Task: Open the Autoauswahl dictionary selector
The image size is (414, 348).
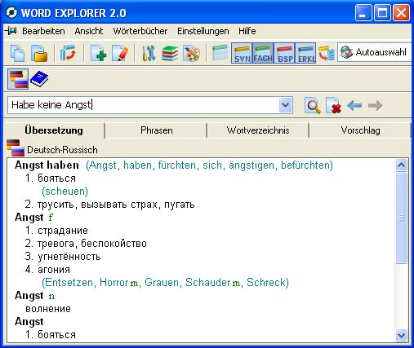Action: pyautogui.click(x=375, y=52)
